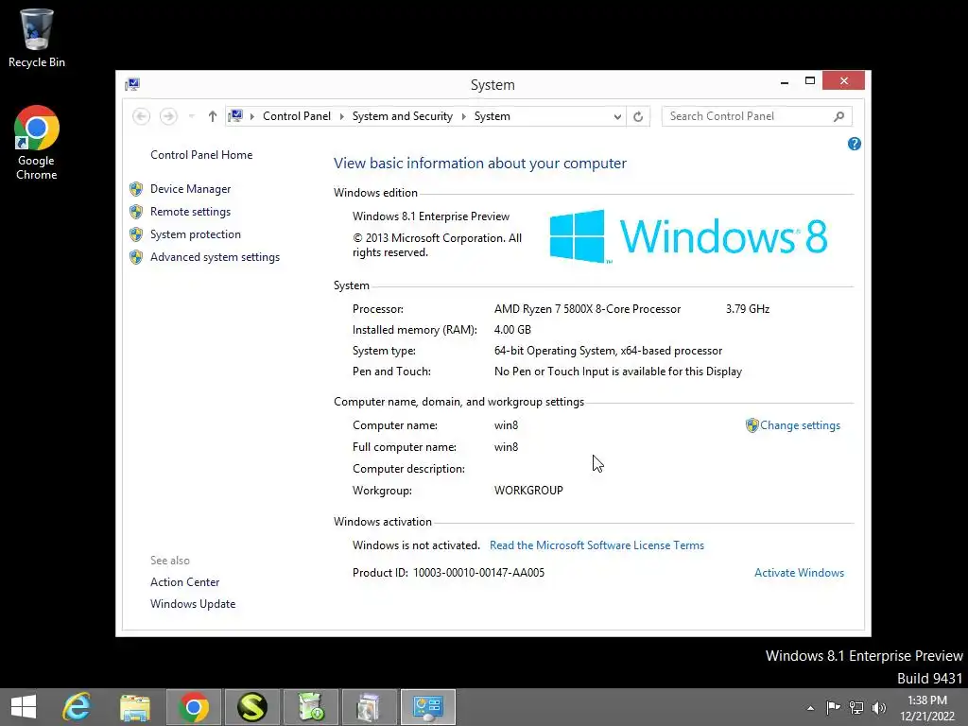Switch to System control panel taskbar button
Viewport: 968px width, 726px height.
point(428,707)
